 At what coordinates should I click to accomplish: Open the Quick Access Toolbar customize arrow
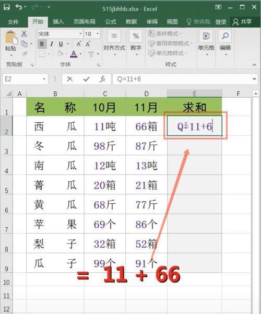click(49, 7)
